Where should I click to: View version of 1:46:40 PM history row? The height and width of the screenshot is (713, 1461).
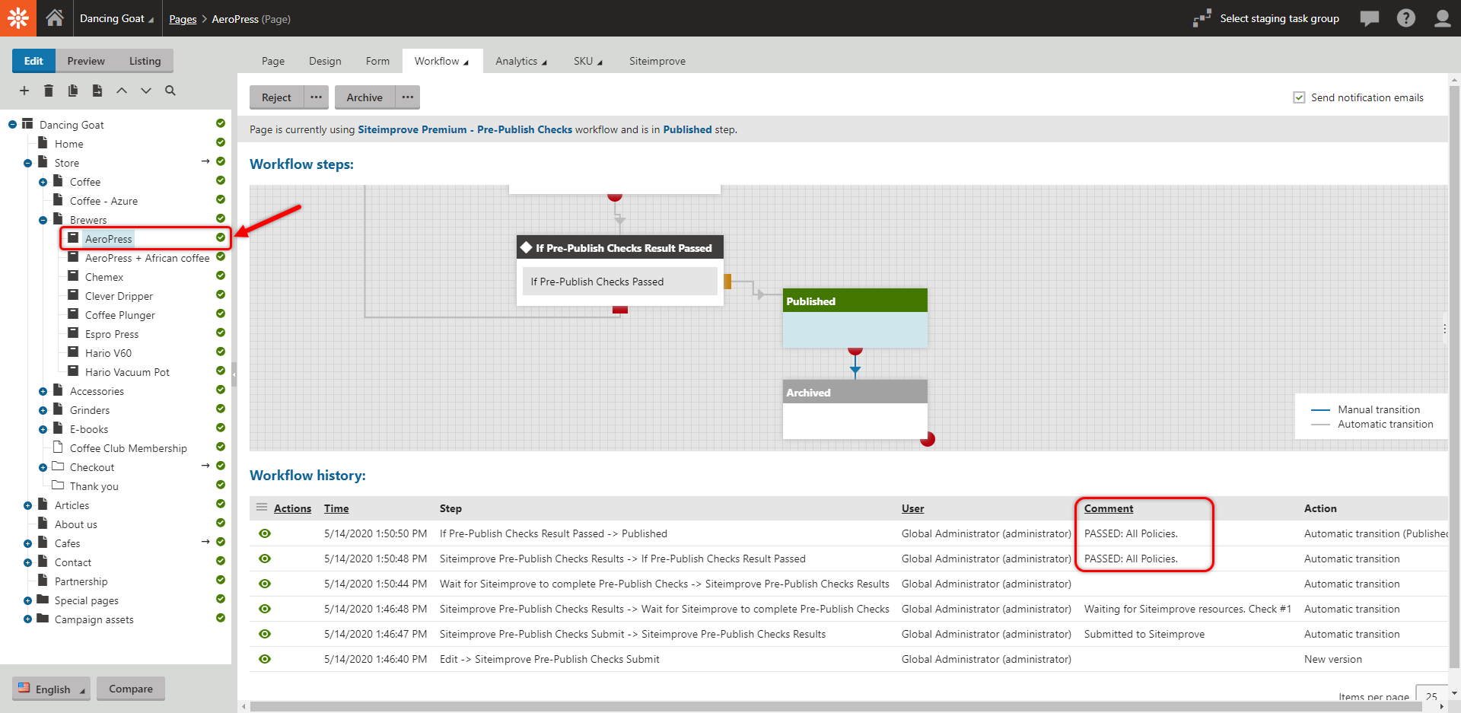(x=265, y=659)
